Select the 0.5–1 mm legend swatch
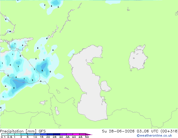Screen dimensions: 178x138 pos(11,134)
